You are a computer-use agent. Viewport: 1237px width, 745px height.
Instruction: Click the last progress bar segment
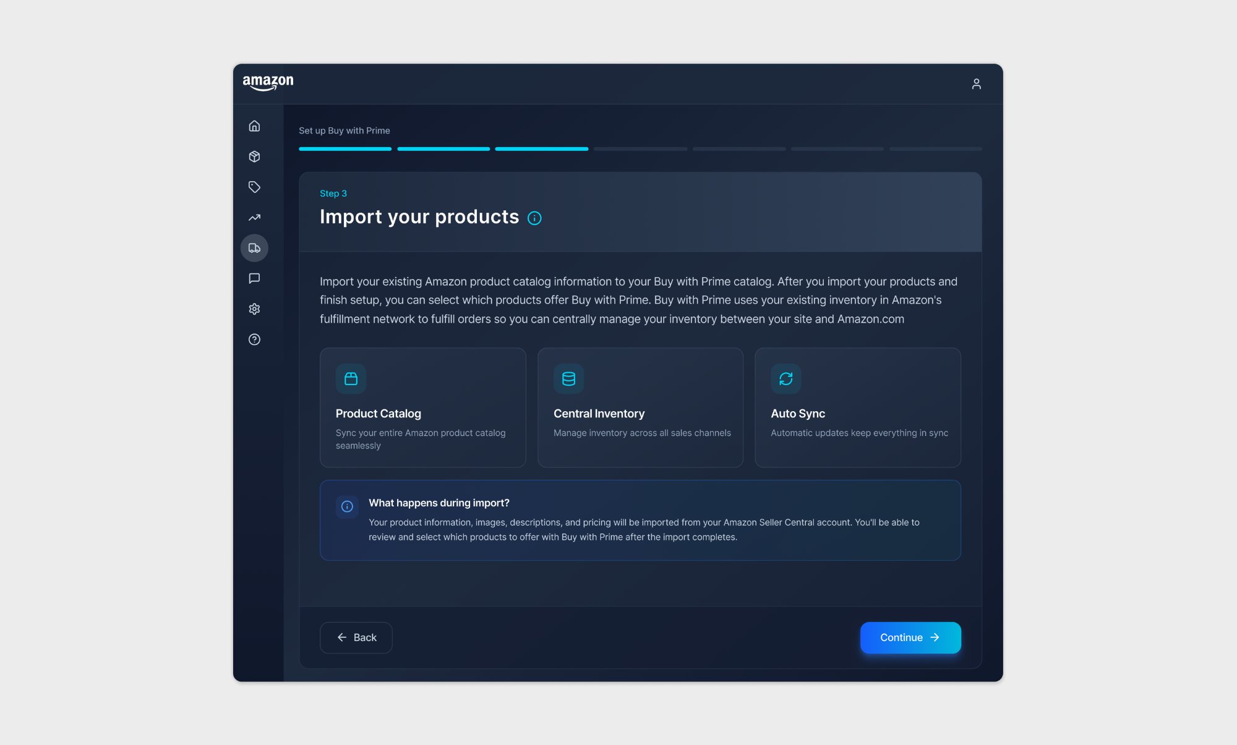tap(935, 149)
